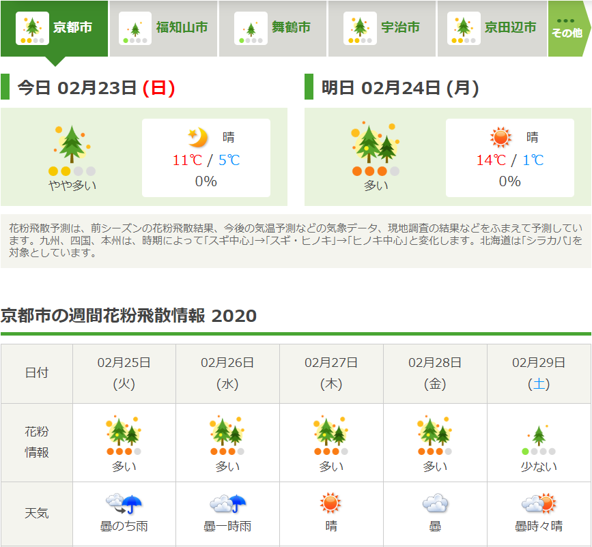Screen dimensions: 592x547
Task: Click the 今日 02月23日 (日) heading
Action: click(x=96, y=88)
